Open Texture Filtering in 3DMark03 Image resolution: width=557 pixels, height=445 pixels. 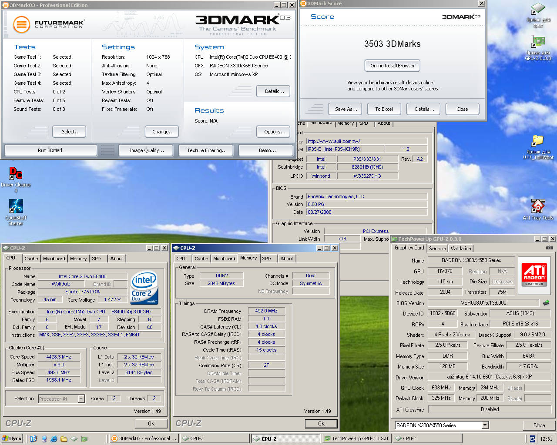pos(207,150)
